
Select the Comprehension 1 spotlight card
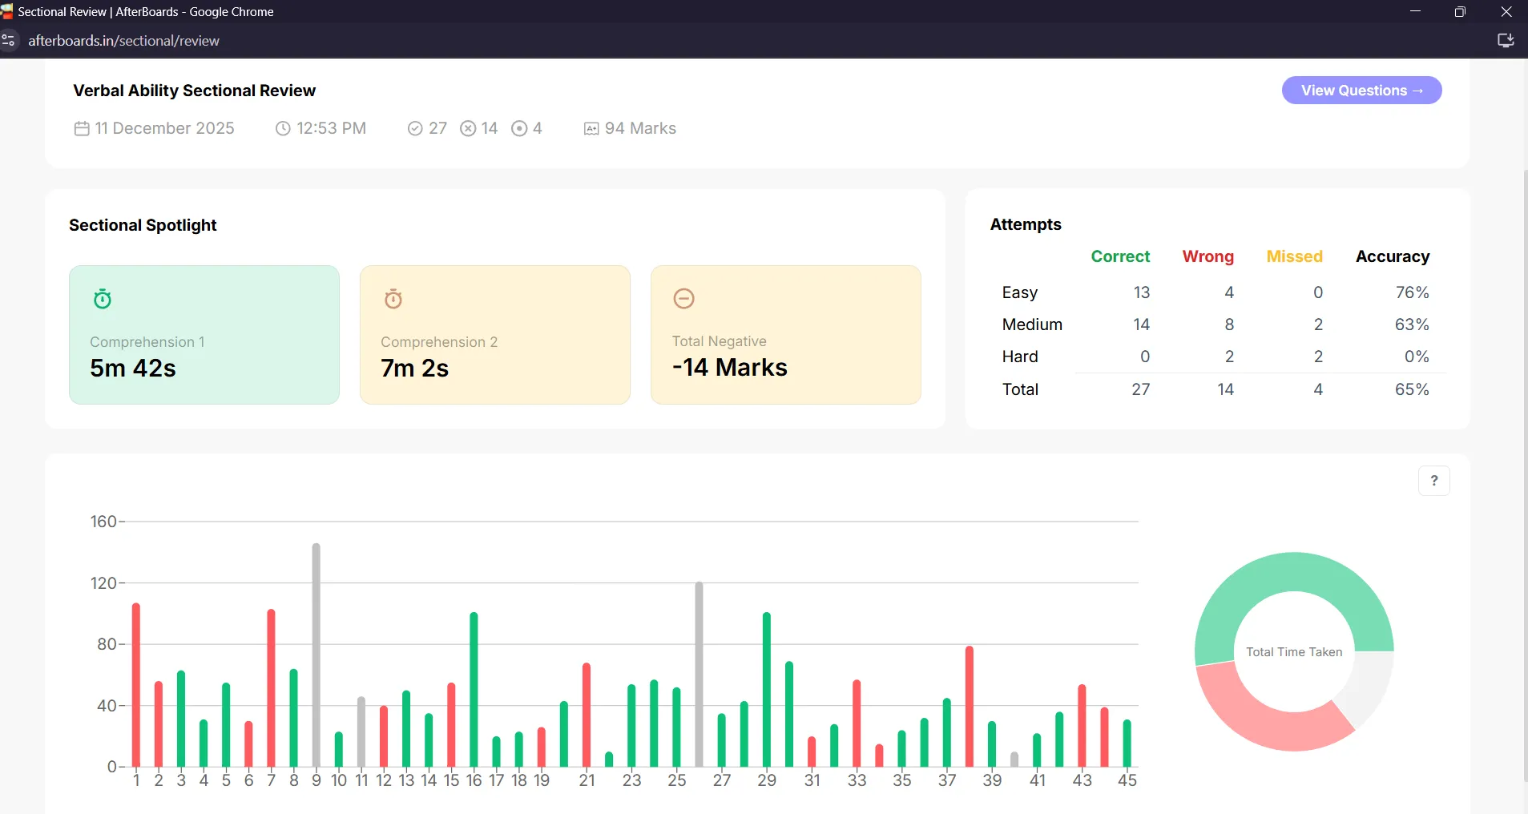[x=204, y=335]
